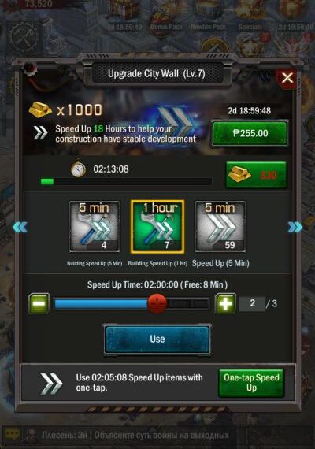Click the chat bubble icon at bottom
Image resolution: width=315 pixels, height=449 pixels.
click(13, 435)
